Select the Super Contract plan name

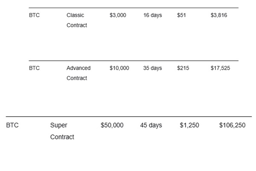tap(62, 131)
